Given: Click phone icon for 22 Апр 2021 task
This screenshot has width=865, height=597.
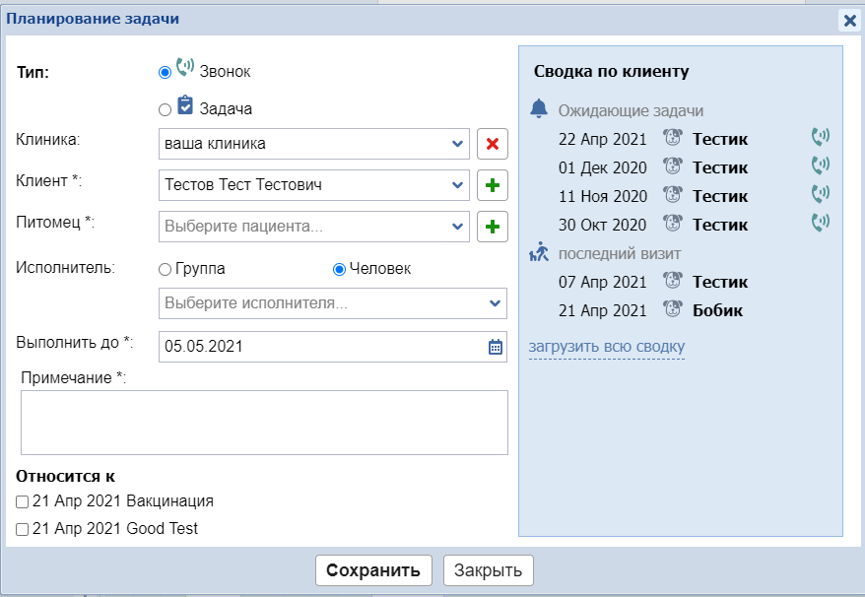Looking at the screenshot, I should coord(820,137).
